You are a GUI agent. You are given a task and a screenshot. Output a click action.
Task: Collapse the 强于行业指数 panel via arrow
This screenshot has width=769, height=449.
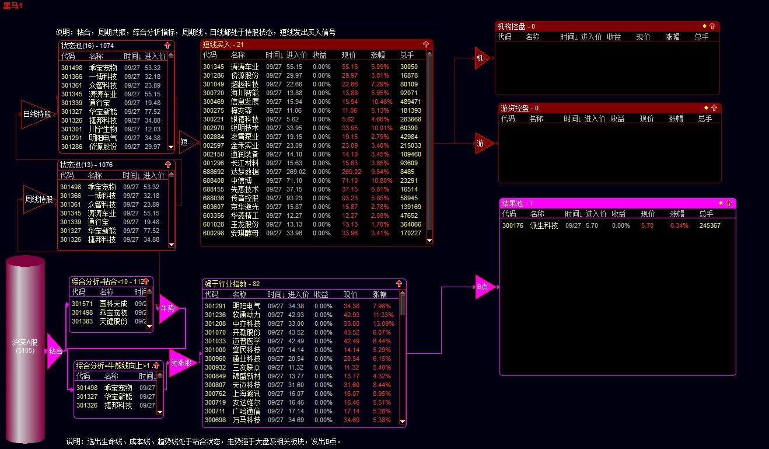(399, 284)
